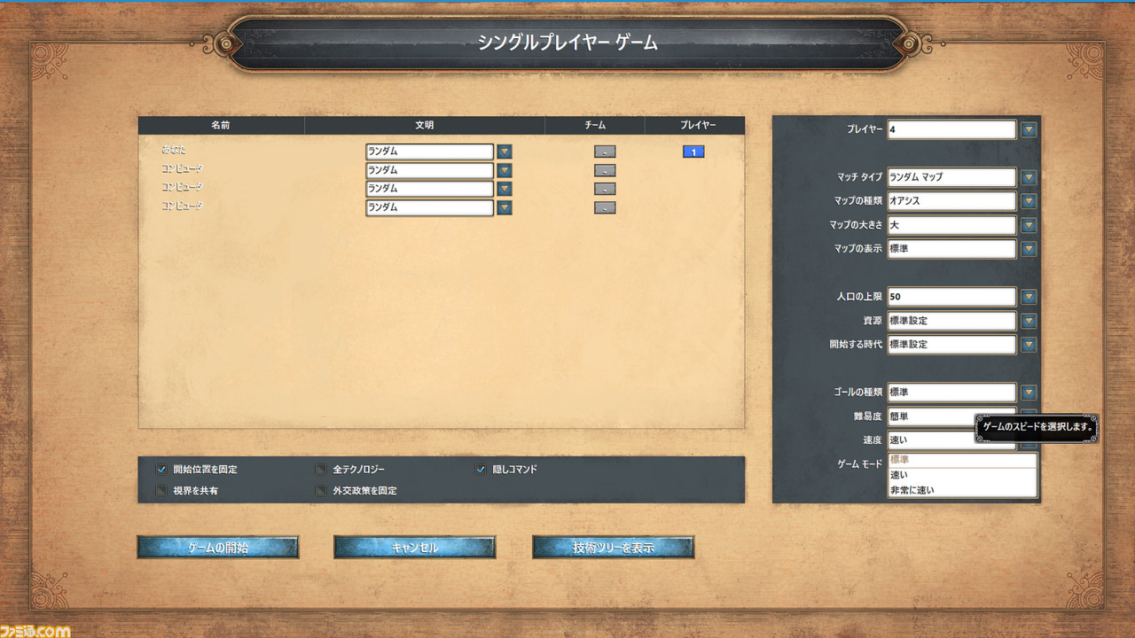Click the 技術ツリーを表示 button

coord(613,548)
